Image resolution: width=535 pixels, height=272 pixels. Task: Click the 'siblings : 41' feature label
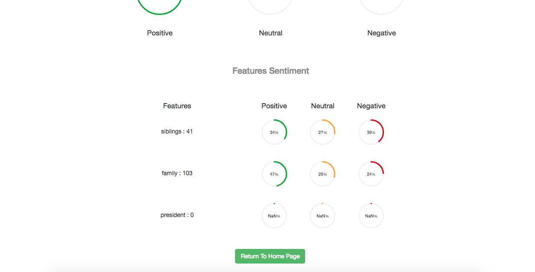point(177,131)
